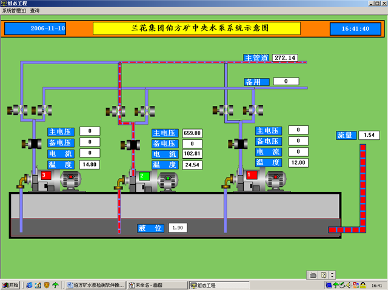
Task: Launch Internet Explorer from quick launch
Action: pos(29,285)
